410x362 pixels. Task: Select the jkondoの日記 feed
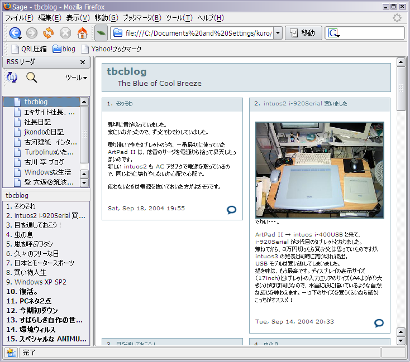[41, 132]
